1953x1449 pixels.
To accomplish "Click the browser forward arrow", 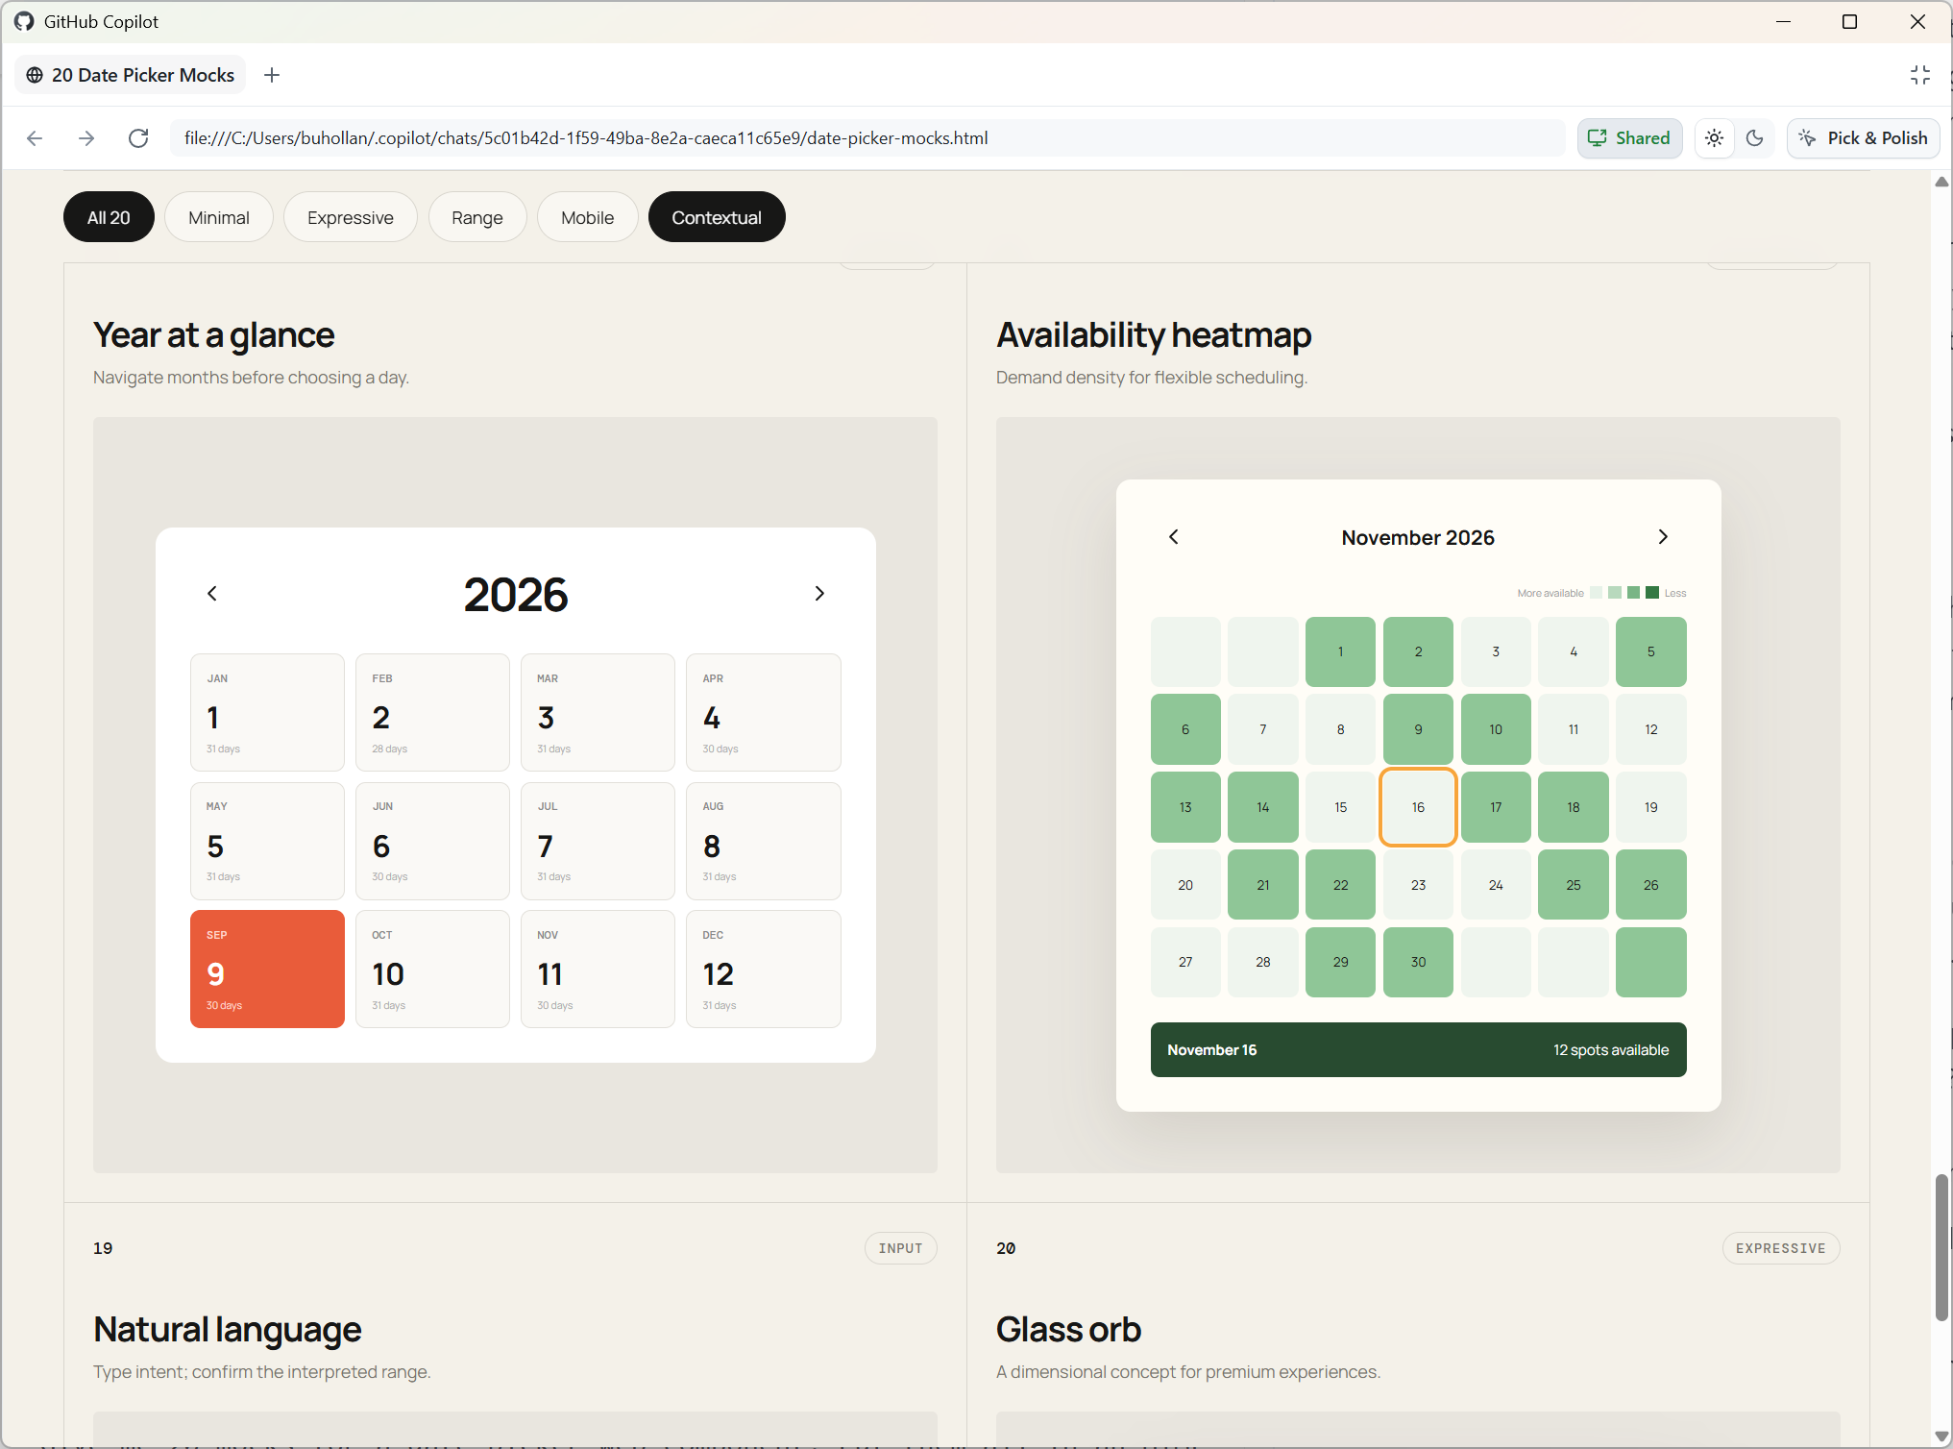I will [x=86, y=138].
